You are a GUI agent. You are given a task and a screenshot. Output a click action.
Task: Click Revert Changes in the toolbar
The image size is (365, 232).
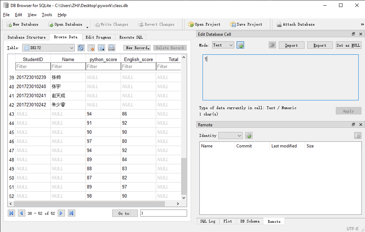coord(156,24)
